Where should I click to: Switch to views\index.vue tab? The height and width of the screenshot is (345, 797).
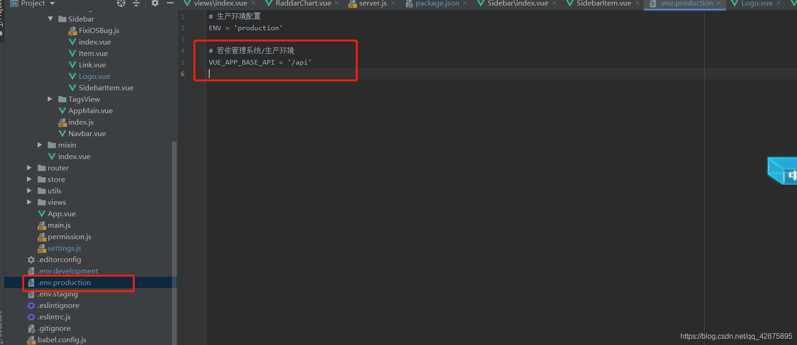point(220,3)
